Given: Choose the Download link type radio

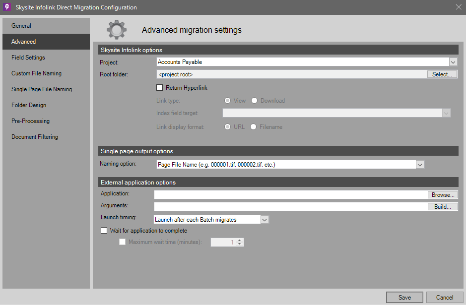Looking at the screenshot, I should (x=255, y=101).
